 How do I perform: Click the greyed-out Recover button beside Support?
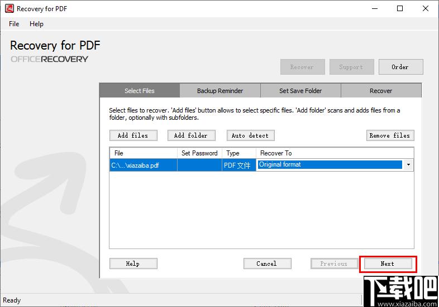pos(302,67)
